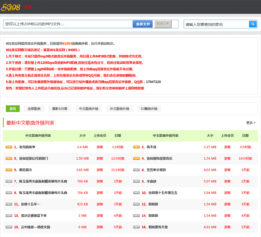261x237 pixels.
Task: Open the DJ舞曲外链 tab
Action: point(149,109)
